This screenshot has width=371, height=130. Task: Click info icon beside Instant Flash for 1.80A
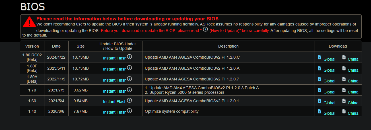(x=129, y=79)
